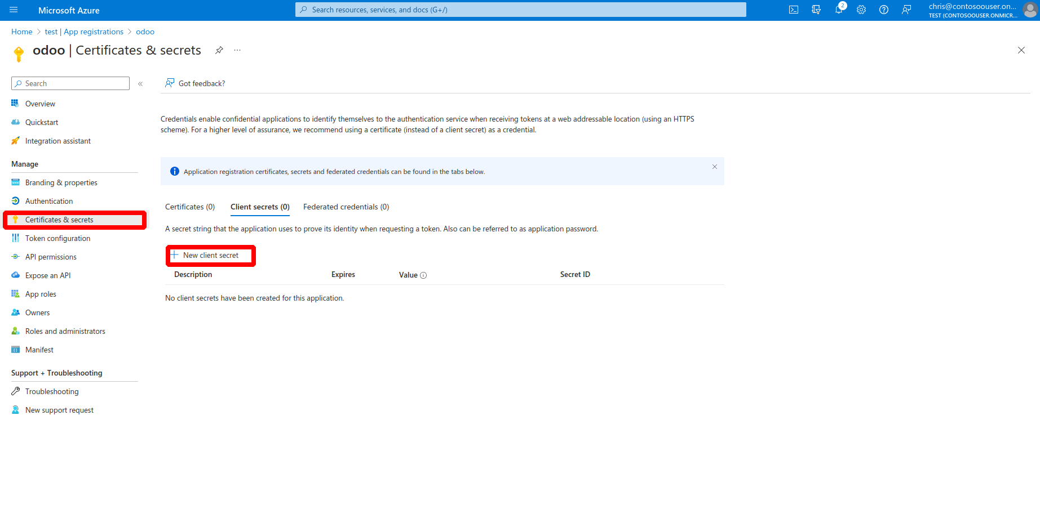Click the top bar Feedback icon
This screenshot has height=527, width=1040.
coord(906,10)
